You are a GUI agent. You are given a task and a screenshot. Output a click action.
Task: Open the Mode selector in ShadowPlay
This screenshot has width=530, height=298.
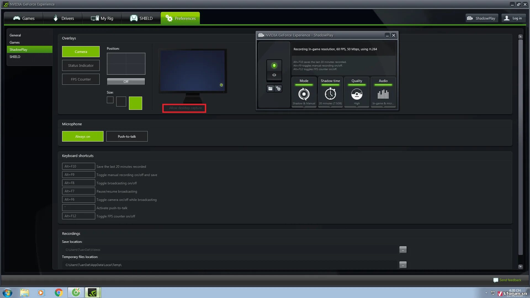[304, 94]
